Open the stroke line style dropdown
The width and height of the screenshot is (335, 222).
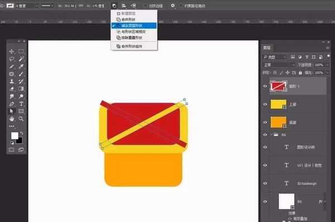click(47, 6)
